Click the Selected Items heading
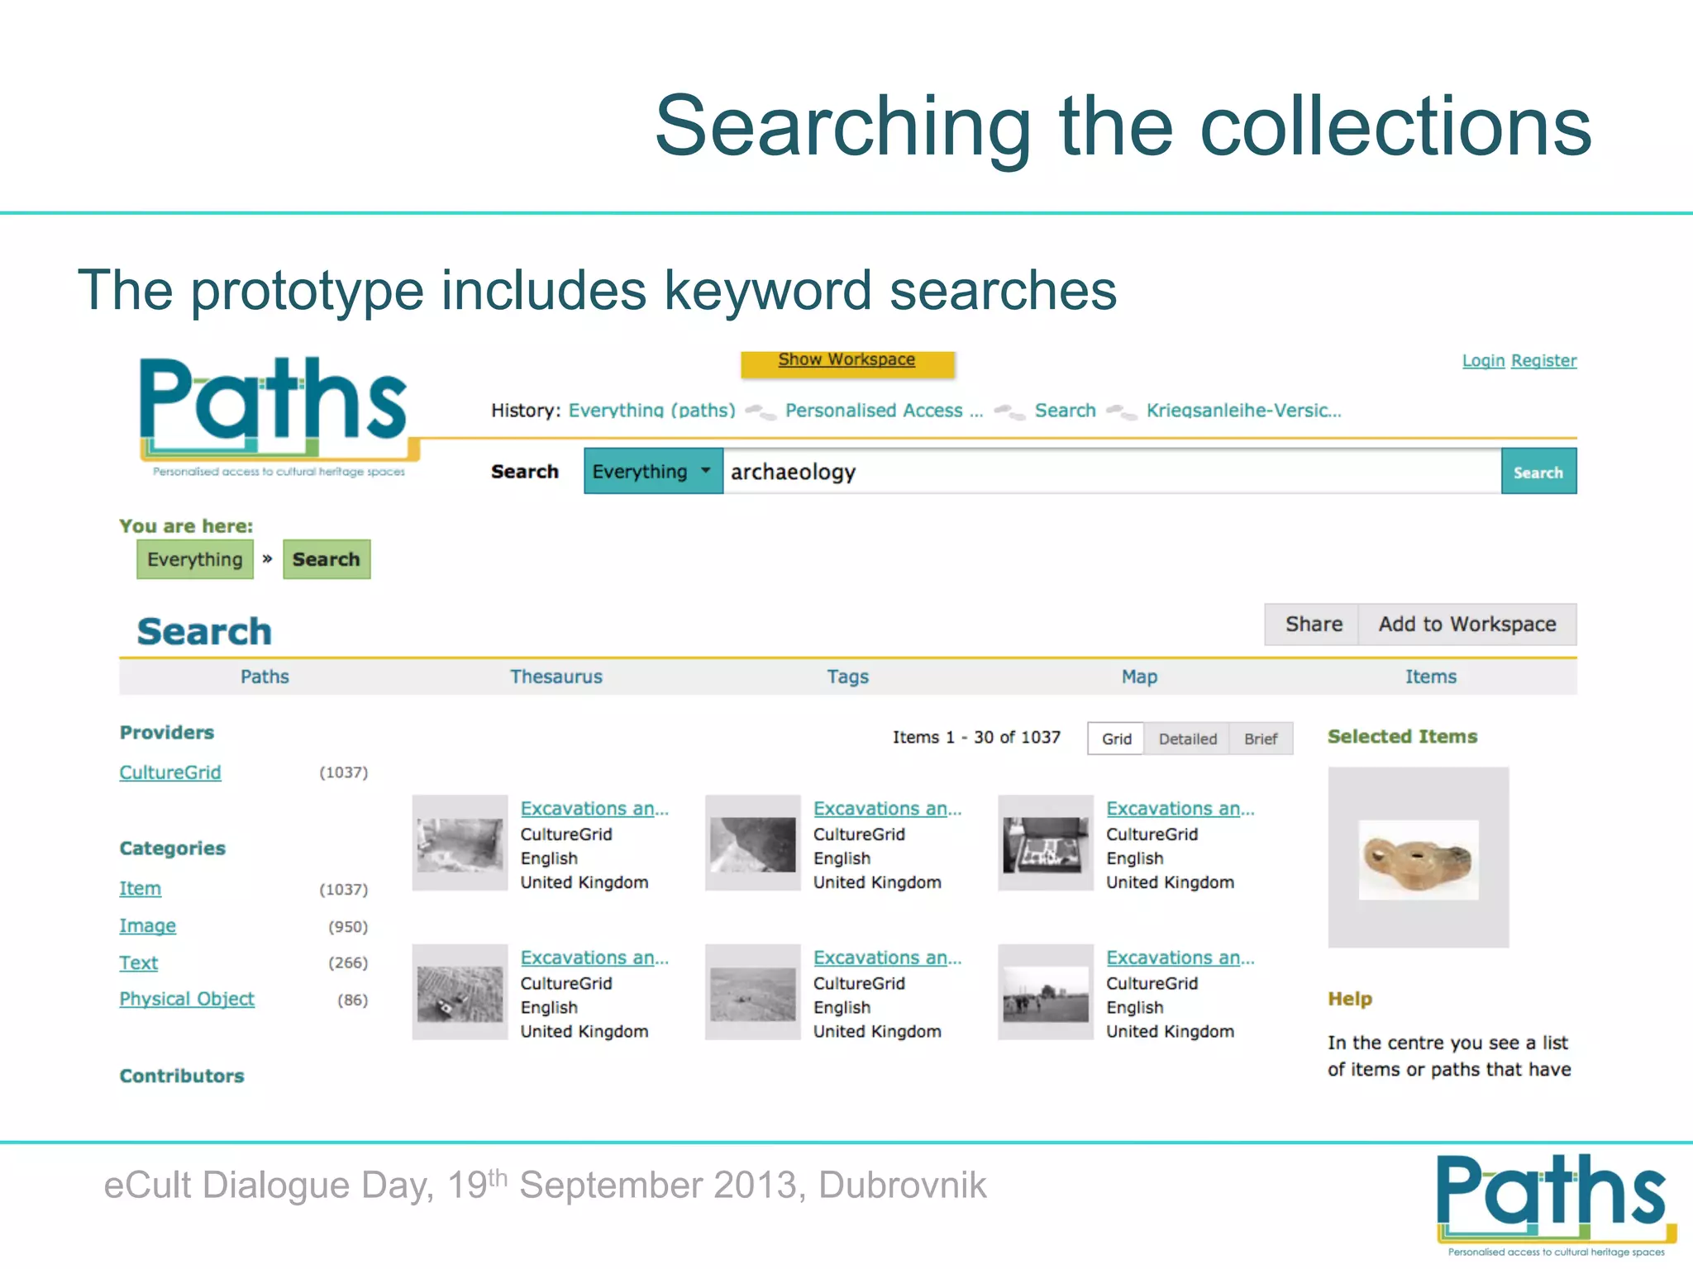This screenshot has height=1269, width=1693. pos(1402,736)
